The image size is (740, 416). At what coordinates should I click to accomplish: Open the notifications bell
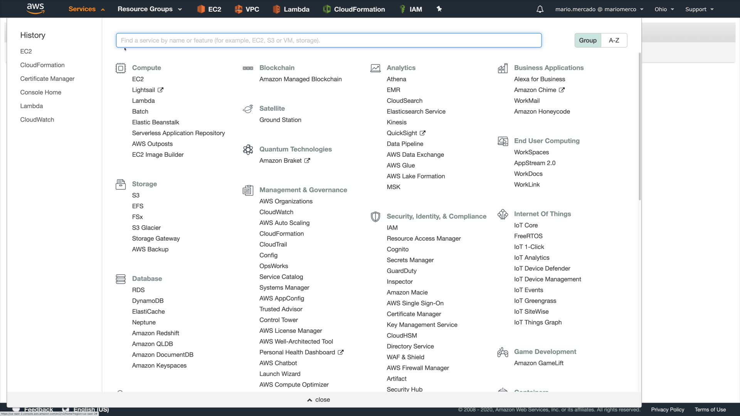540,9
